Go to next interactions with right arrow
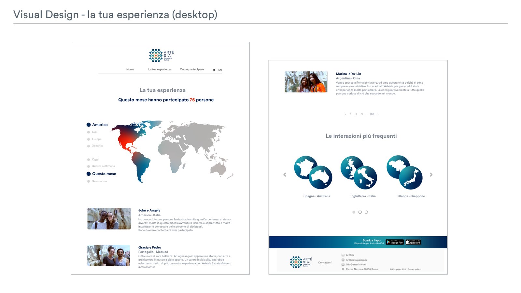Viewport: 521px width, 293px height. (x=431, y=175)
